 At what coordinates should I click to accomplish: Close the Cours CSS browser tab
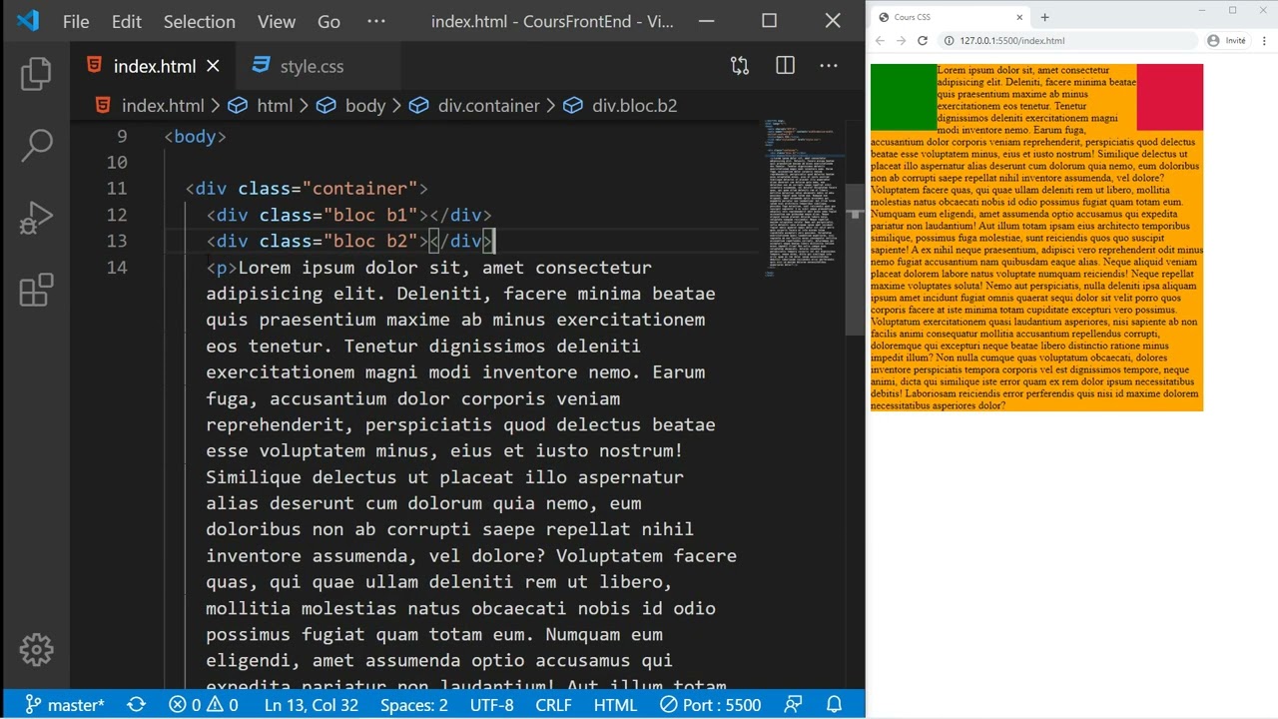(1019, 17)
